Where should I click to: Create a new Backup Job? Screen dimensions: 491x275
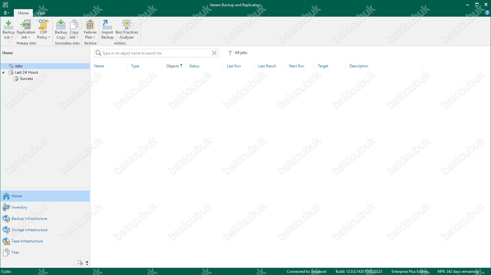click(x=8, y=29)
